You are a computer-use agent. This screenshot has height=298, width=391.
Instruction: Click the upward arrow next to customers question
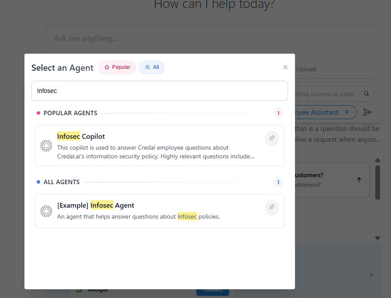coord(359,179)
